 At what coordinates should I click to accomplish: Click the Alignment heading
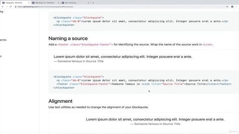pos(60,101)
